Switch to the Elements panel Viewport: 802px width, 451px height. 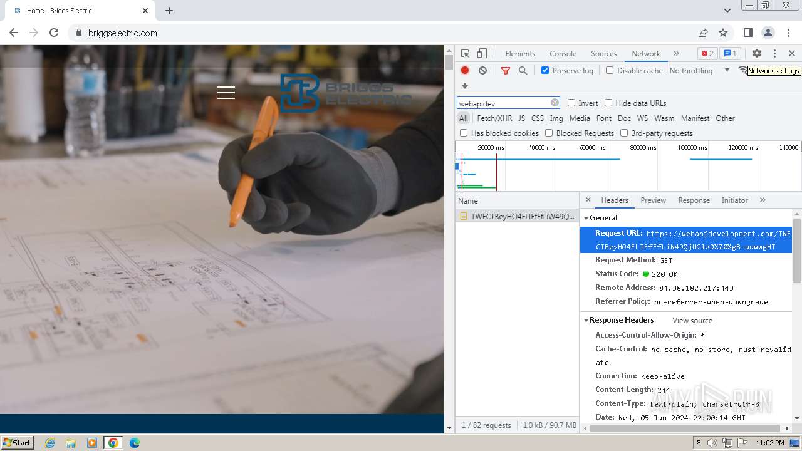coord(520,54)
